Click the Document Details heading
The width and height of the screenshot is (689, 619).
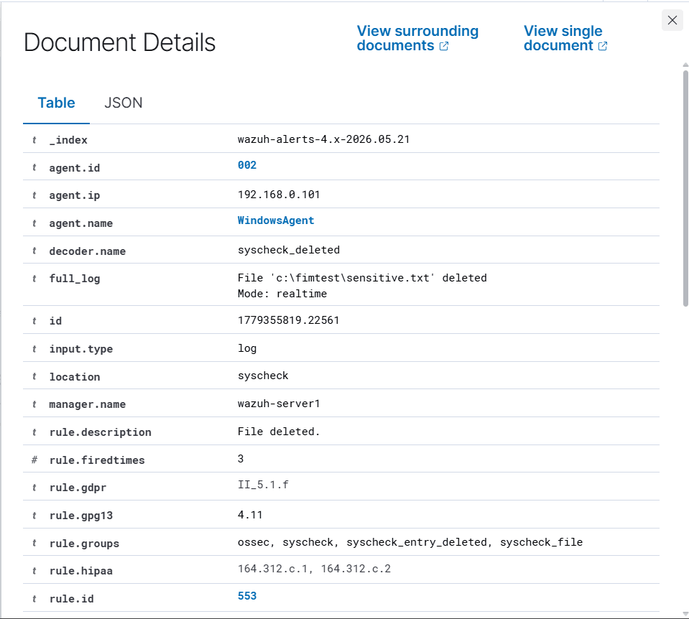tap(119, 42)
